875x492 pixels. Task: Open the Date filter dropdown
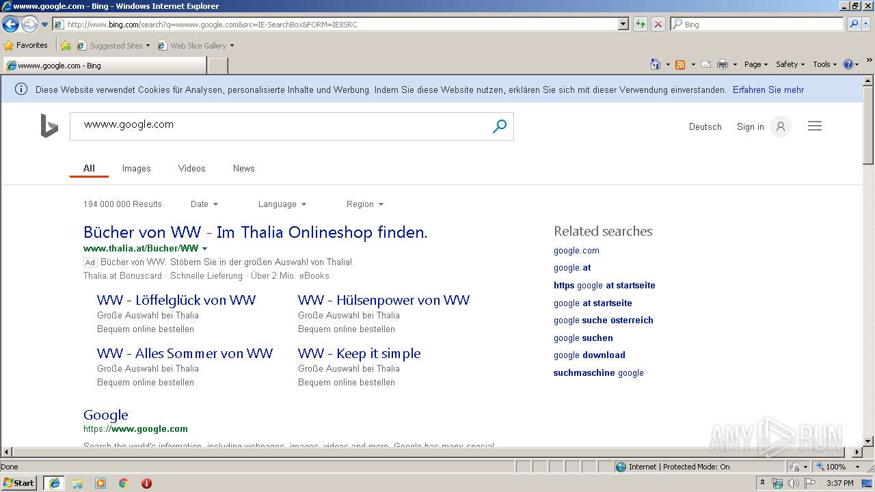204,204
